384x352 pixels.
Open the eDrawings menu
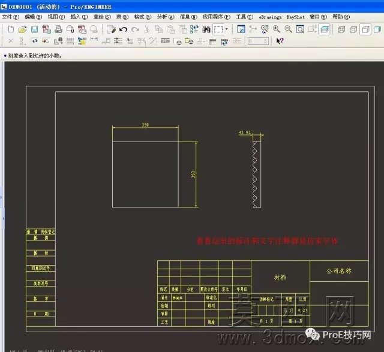point(270,17)
